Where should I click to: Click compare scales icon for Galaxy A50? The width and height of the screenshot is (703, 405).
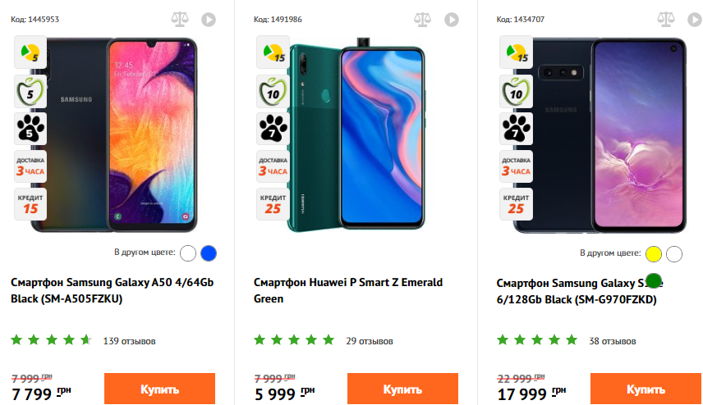point(179,19)
